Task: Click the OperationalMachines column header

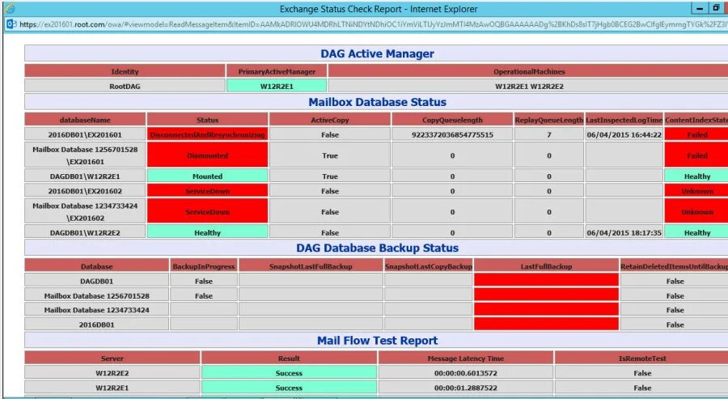Action: [529, 71]
